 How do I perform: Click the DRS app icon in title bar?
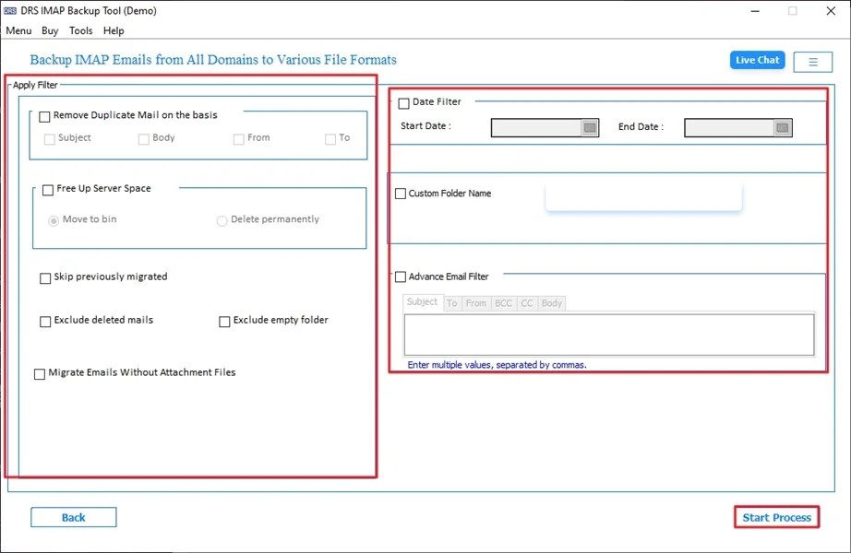tap(11, 10)
